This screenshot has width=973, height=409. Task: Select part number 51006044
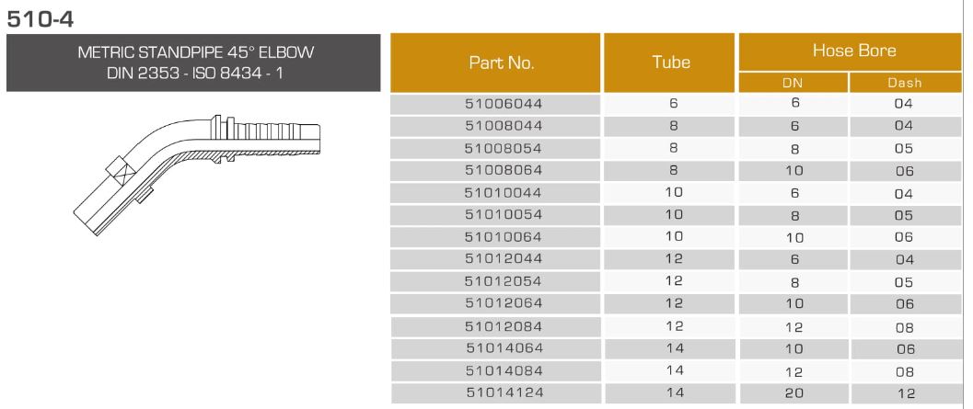coord(504,104)
